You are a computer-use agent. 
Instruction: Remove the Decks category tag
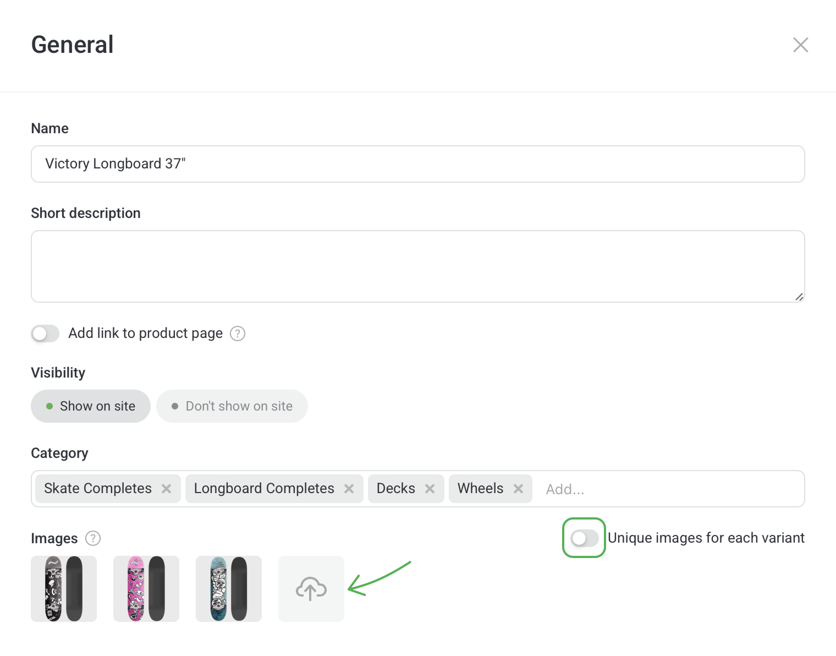click(x=430, y=489)
